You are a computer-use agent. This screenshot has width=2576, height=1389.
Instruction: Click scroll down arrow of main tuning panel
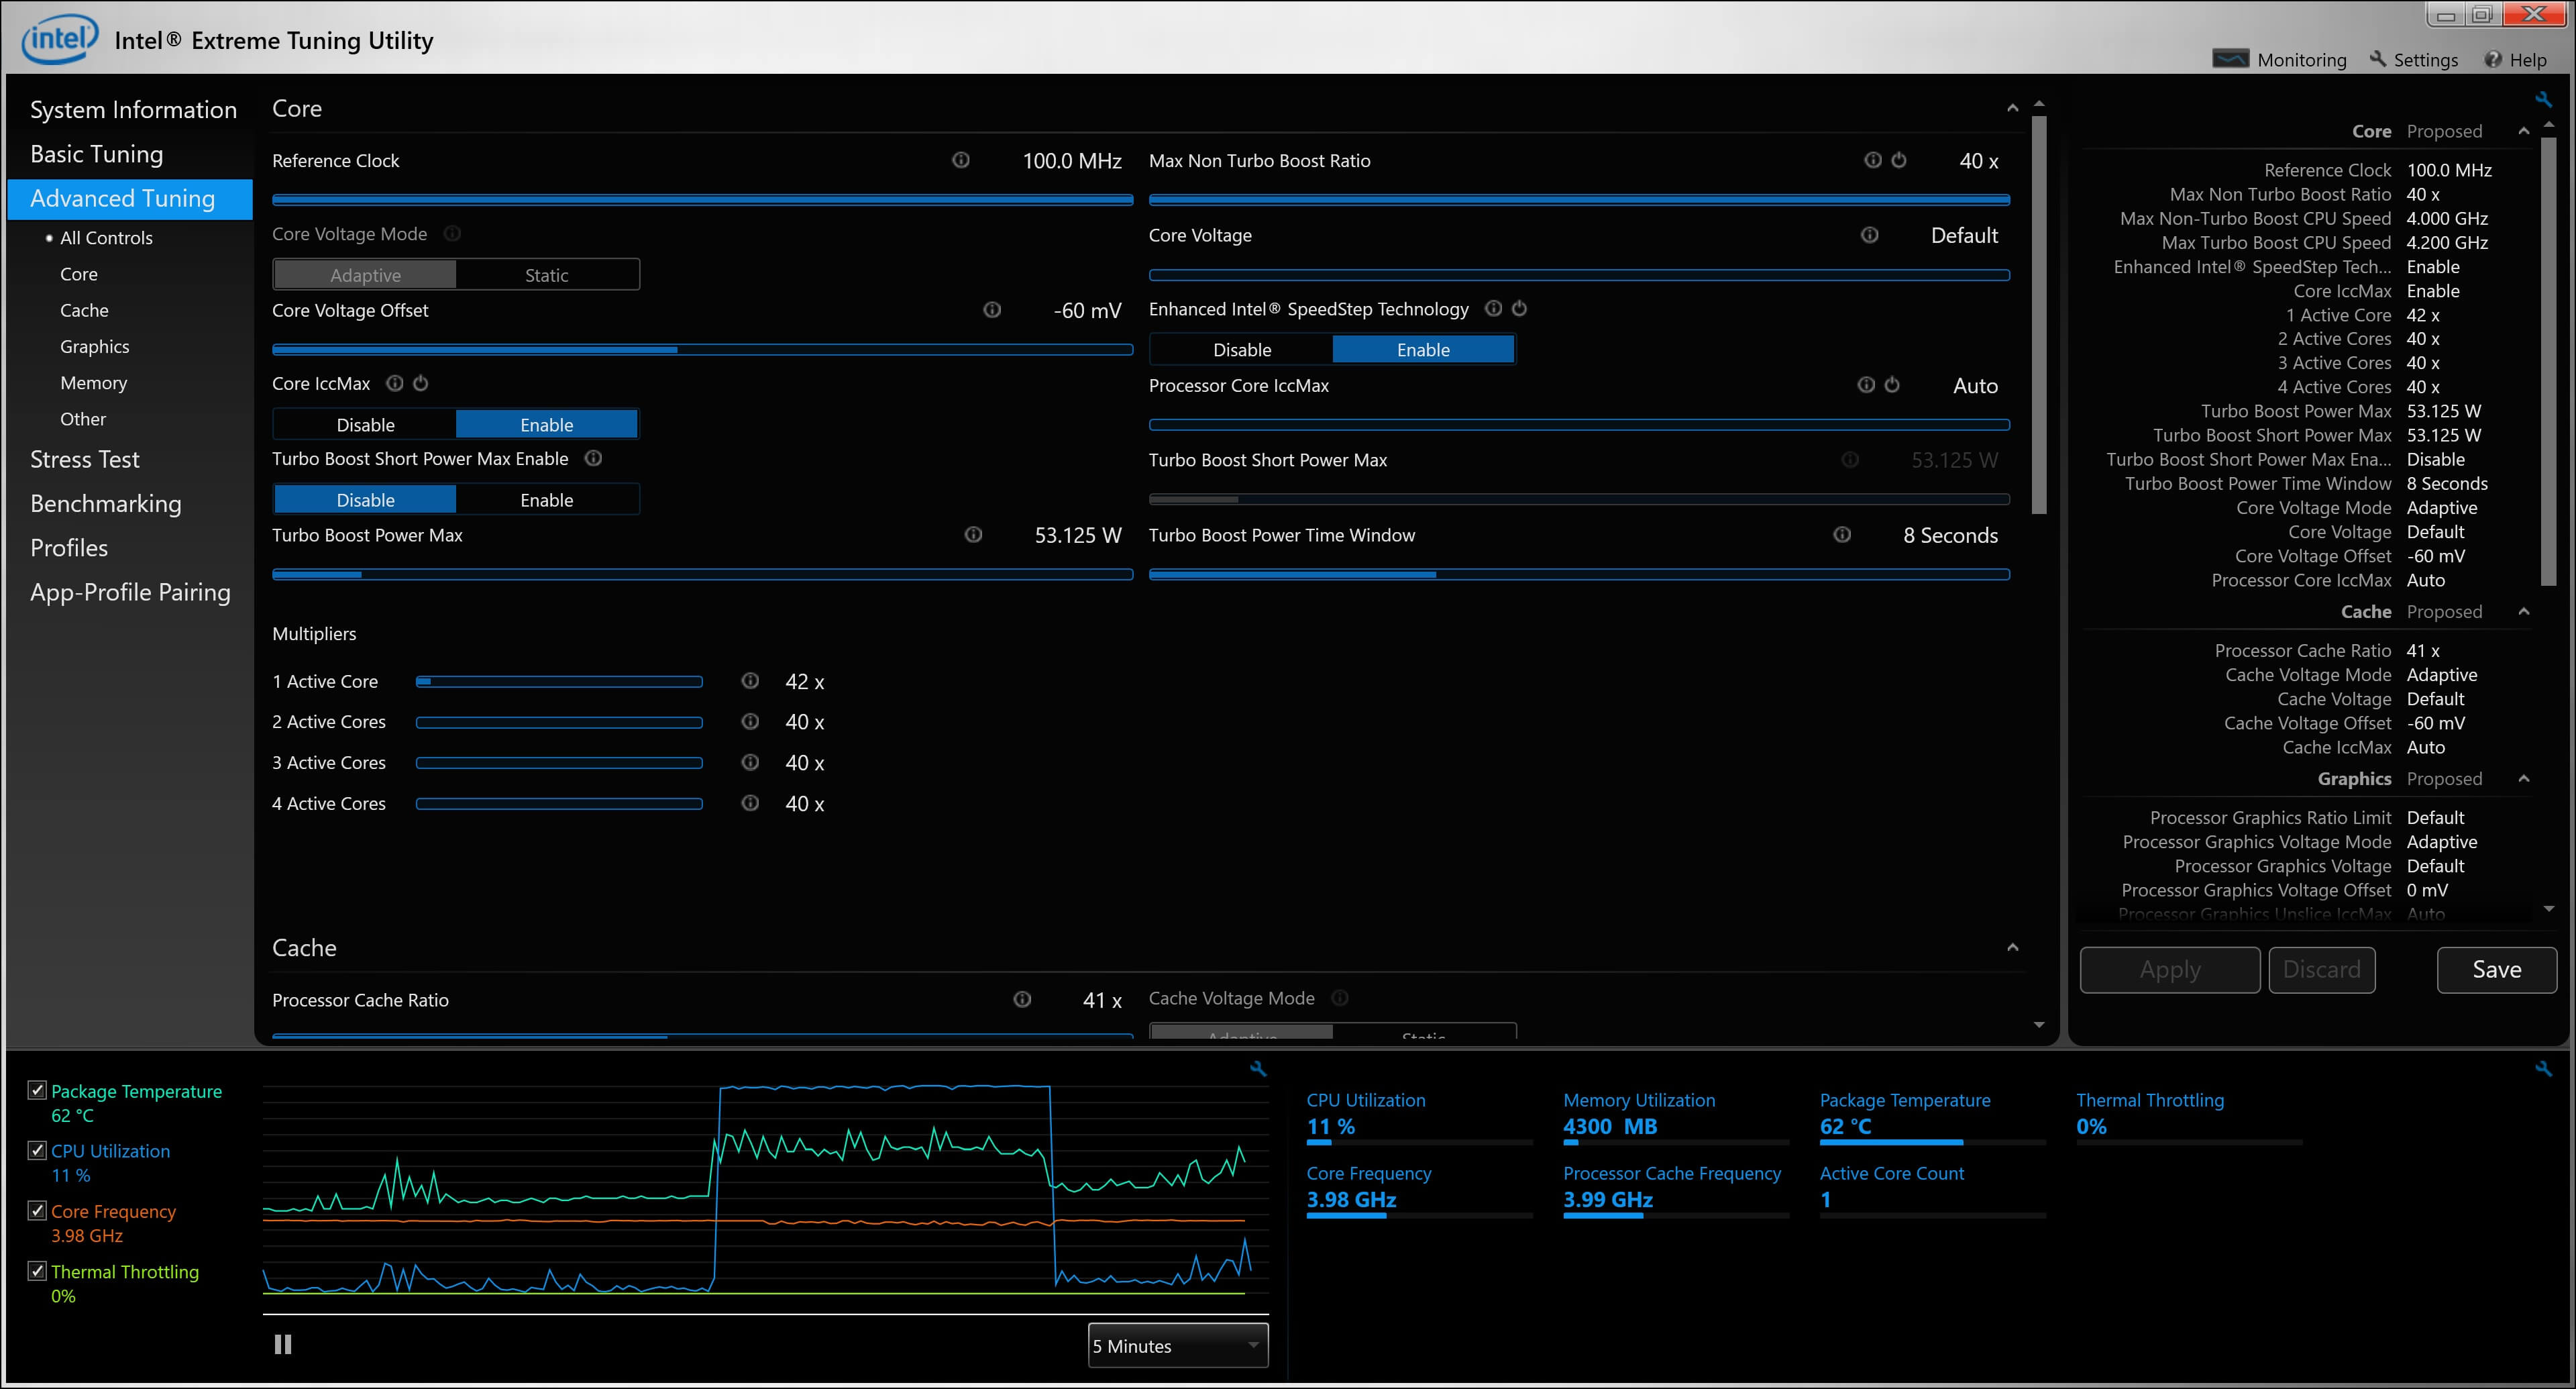(x=2039, y=1025)
